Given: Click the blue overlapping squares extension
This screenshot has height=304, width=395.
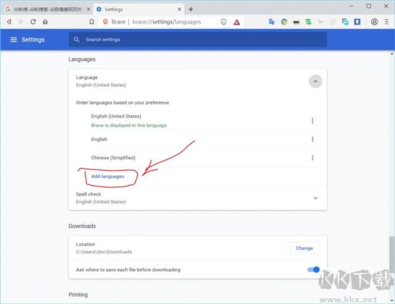Looking at the screenshot, I should tap(345, 22).
